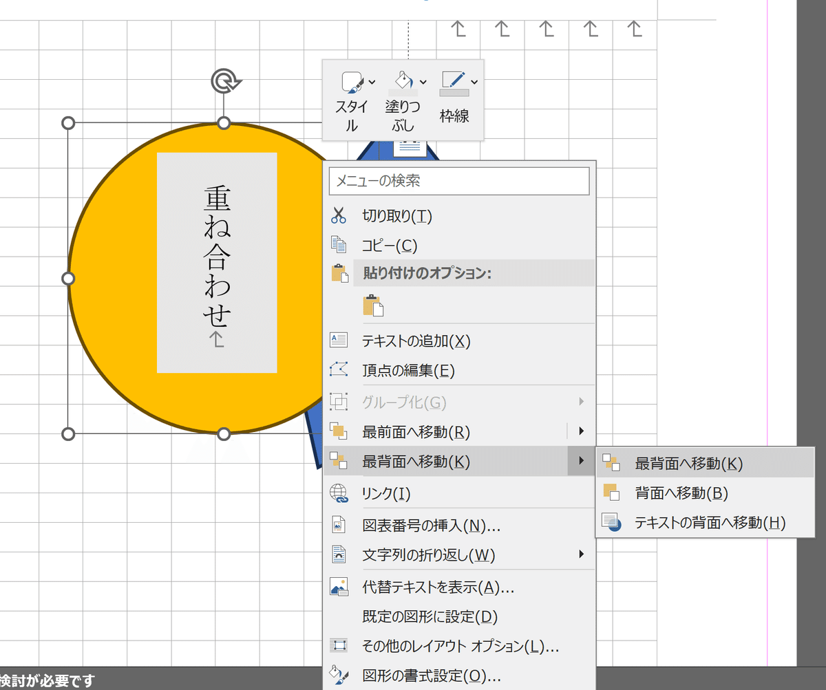Image resolution: width=826 pixels, height=690 pixels.
Task: Click the Outline (枠線) pen icon
Action: 454,79
